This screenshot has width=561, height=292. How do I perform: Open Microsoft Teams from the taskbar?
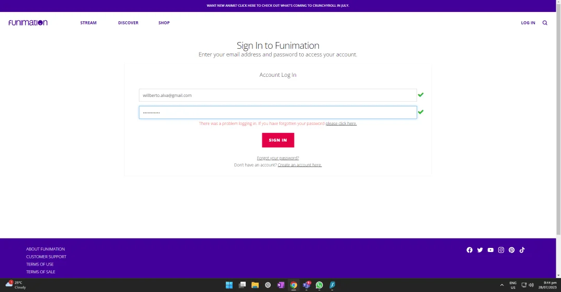[x=306, y=285]
